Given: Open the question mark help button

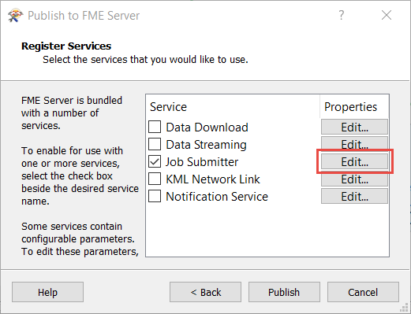Looking at the screenshot, I should pos(341,15).
